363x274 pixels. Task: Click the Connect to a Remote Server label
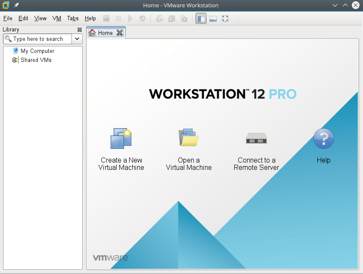coord(256,164)
